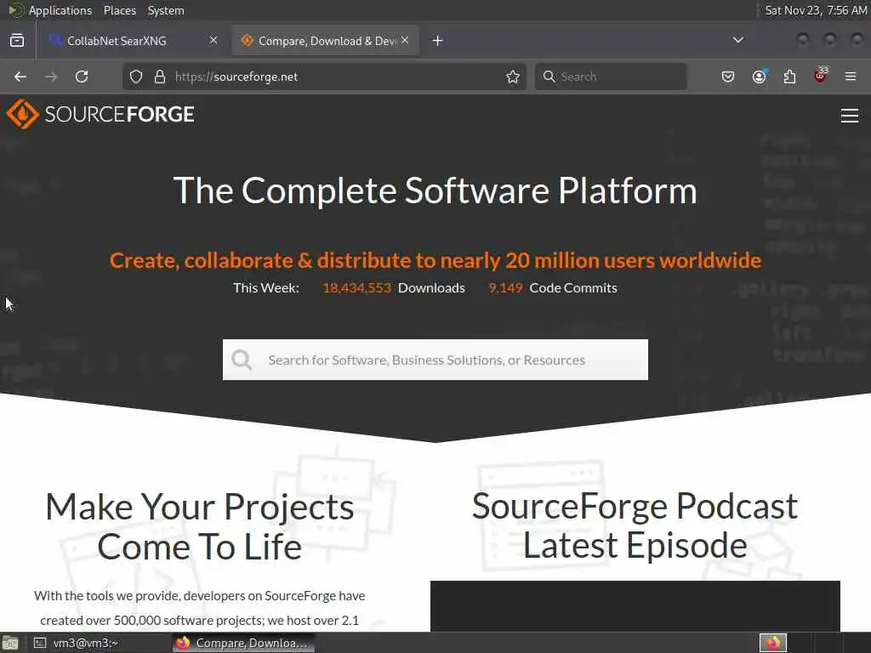Open the Pocket save icon

[728, 77]
